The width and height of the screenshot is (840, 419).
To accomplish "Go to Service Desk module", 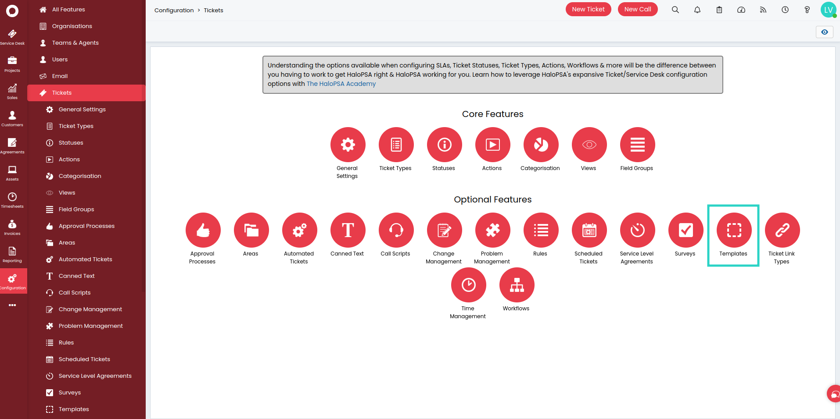I will click(x=12, y=37).
